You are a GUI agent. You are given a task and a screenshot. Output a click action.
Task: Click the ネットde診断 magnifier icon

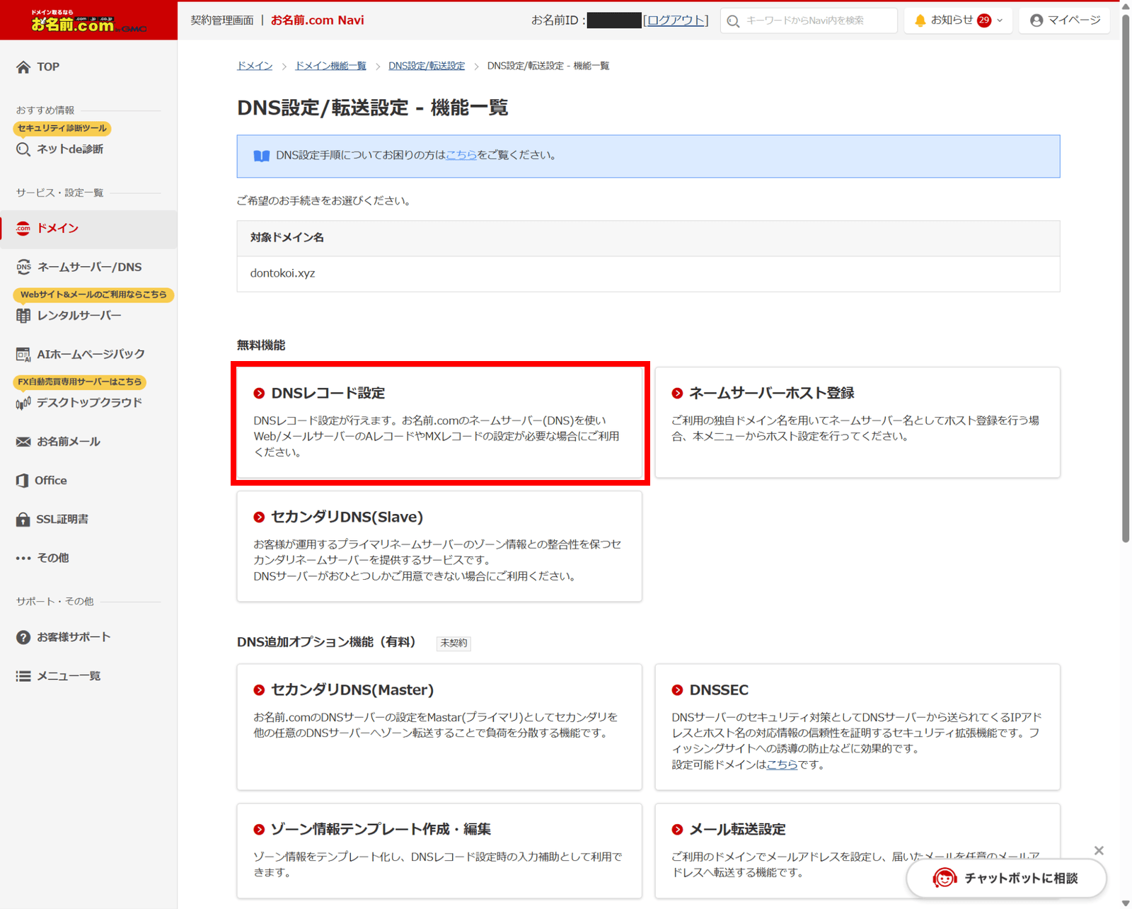(x=23, y=149)
